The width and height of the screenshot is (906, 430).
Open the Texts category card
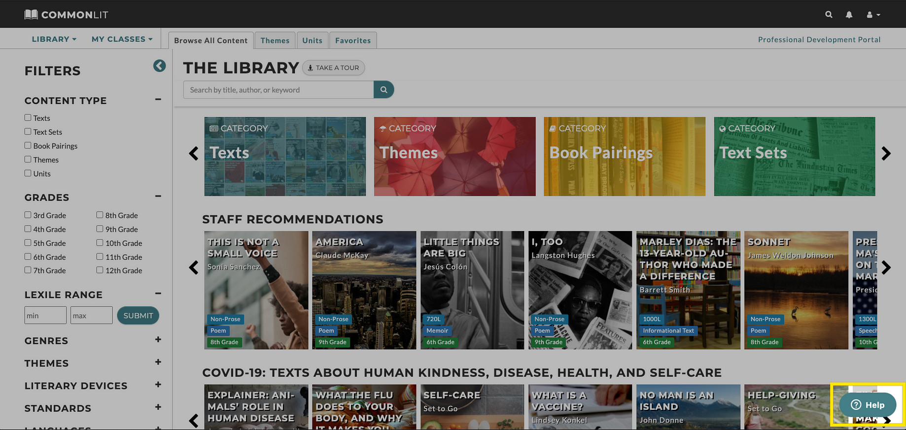click(x=285, y=156)
